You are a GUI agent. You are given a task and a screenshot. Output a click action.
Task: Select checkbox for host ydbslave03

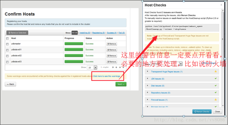tap(7, 62)
